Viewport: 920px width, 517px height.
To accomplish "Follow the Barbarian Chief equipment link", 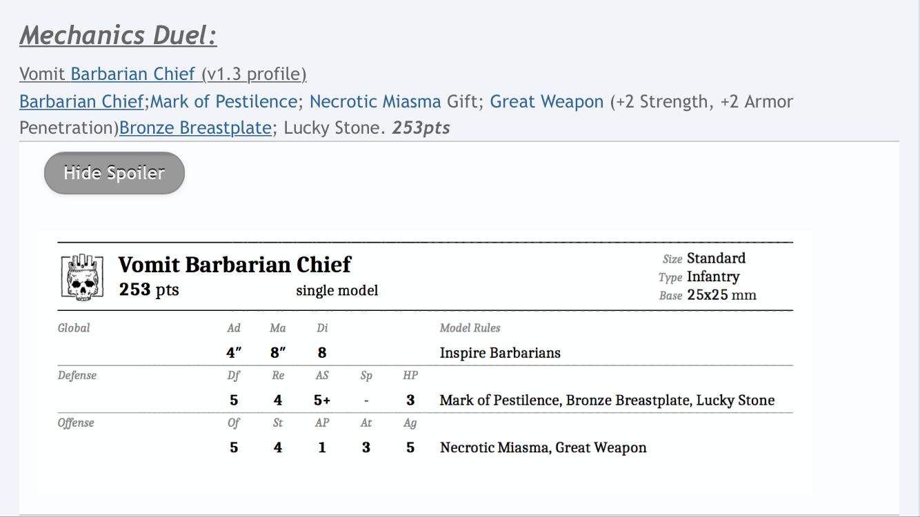I will (x=81, y=101).
